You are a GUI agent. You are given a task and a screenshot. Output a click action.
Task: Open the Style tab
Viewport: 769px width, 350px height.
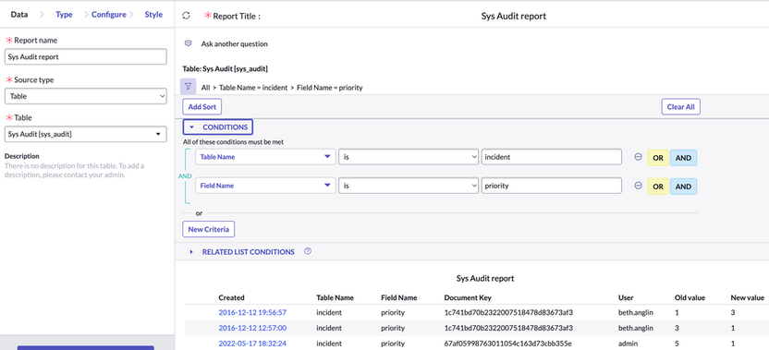point(153,14)
